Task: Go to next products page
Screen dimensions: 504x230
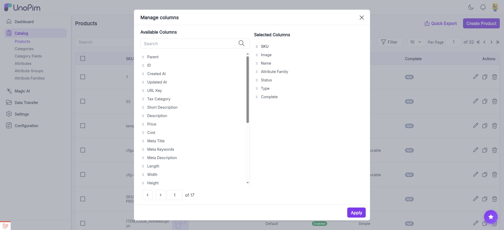Action: pyautogui.click(x=491, y=42)
